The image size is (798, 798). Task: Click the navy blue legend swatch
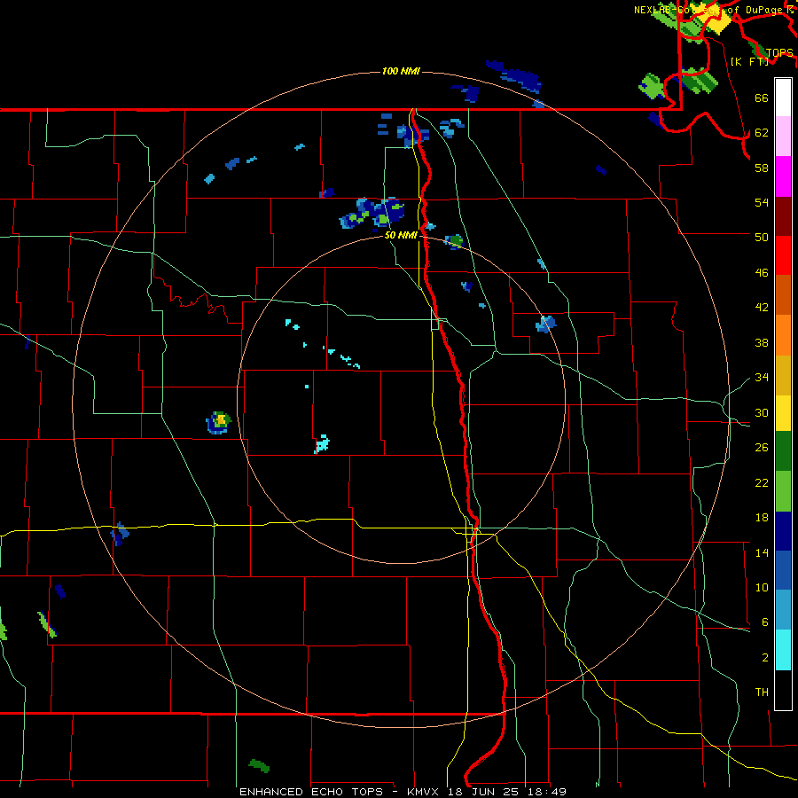pos(783,531)
